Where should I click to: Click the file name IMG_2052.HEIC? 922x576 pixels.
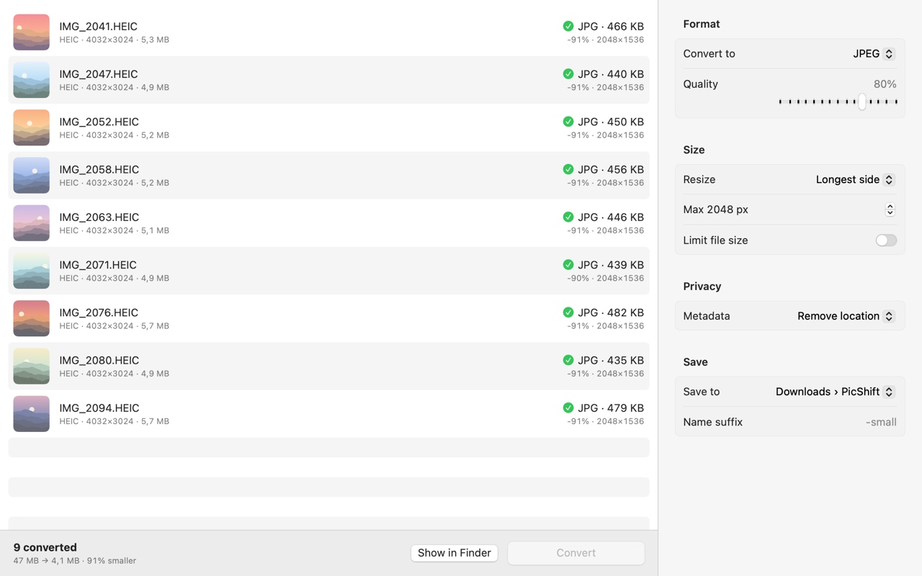point(99,122)
